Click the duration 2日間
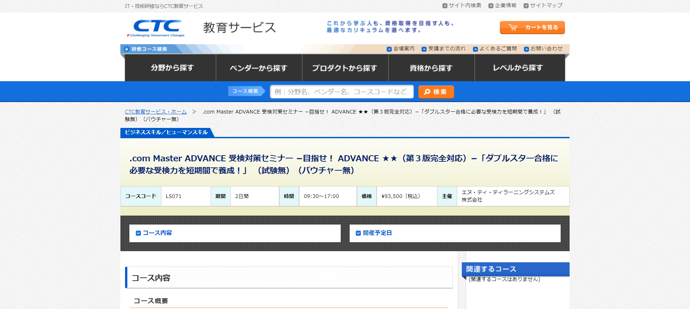Image resolution: width=690 pixels, height=309 pixels. [x=242, y=196]
